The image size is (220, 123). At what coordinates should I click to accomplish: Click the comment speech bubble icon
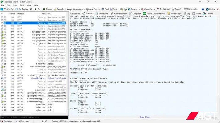(x=16, y=9)
